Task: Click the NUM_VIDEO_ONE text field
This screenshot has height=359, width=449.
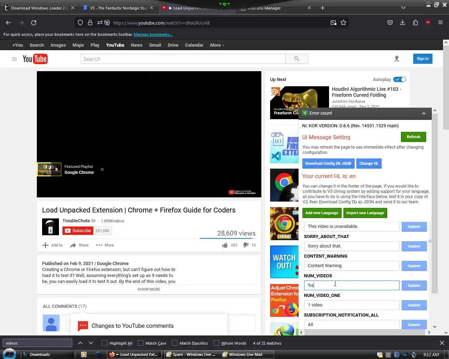Action: point(351,305)
